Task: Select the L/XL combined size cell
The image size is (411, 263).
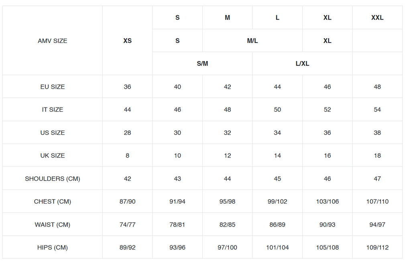Action: (x=302, y=63)
